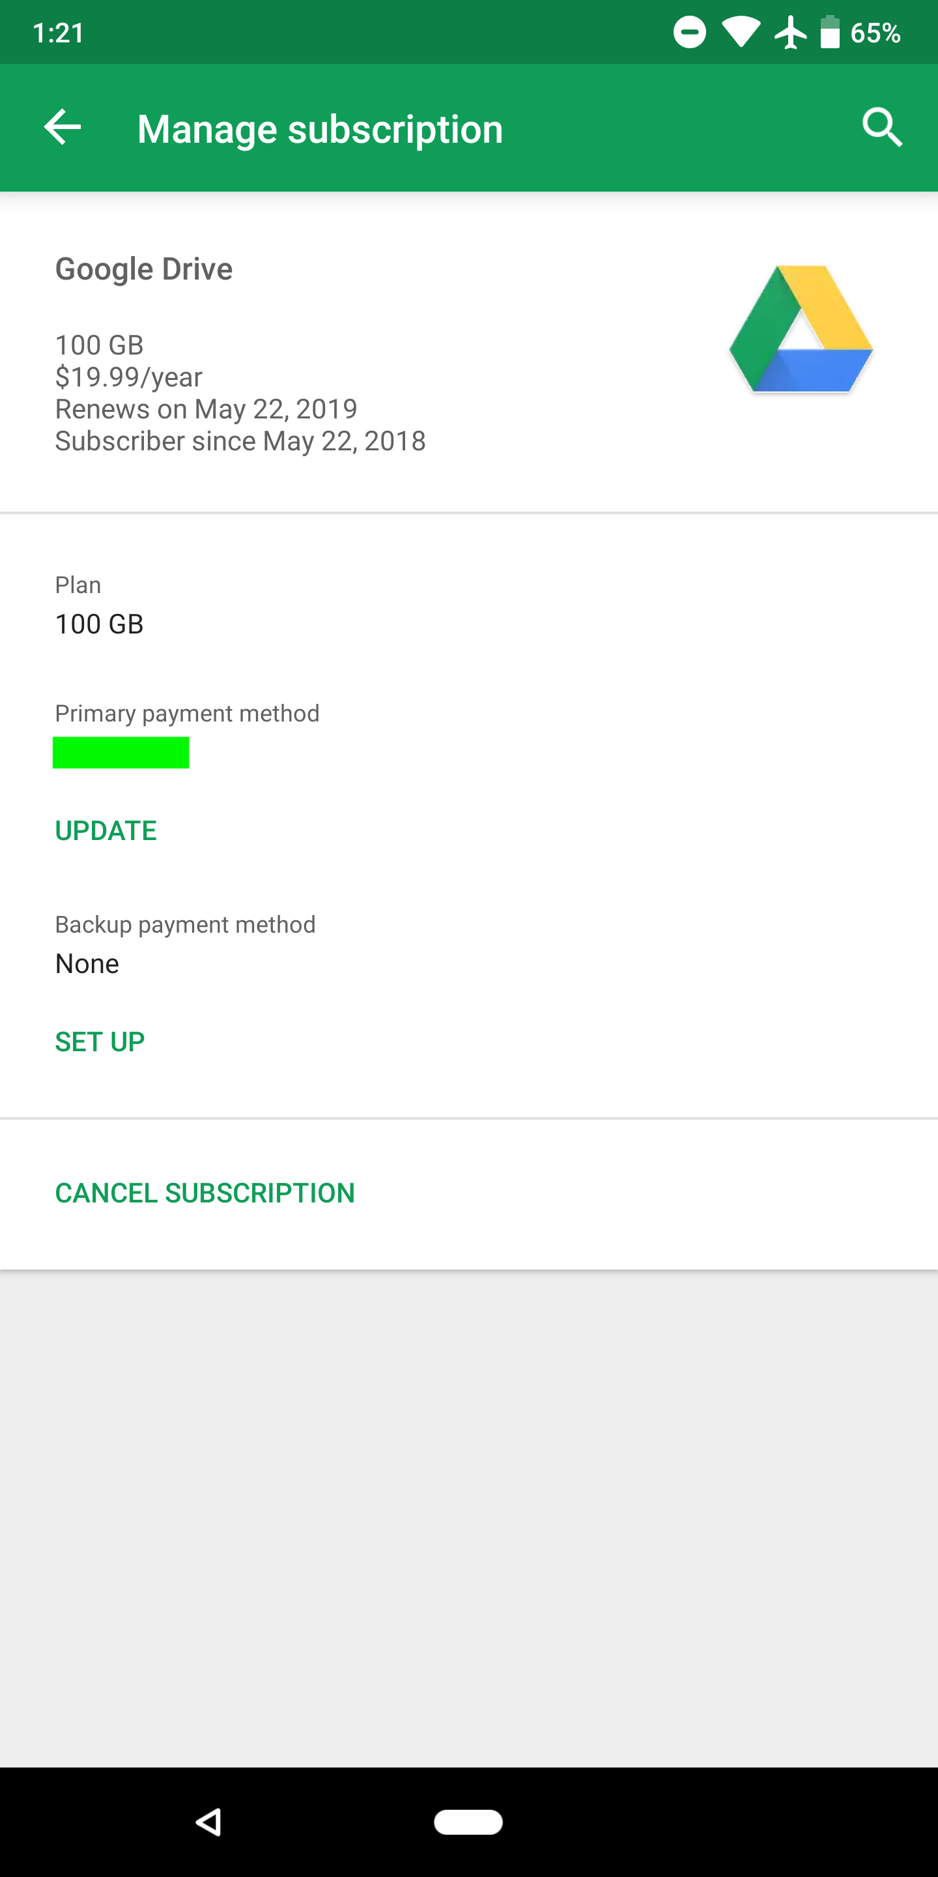The image size is (938, 1877).
Task: Tap the back arrow in the header
Action: point(63,128)
